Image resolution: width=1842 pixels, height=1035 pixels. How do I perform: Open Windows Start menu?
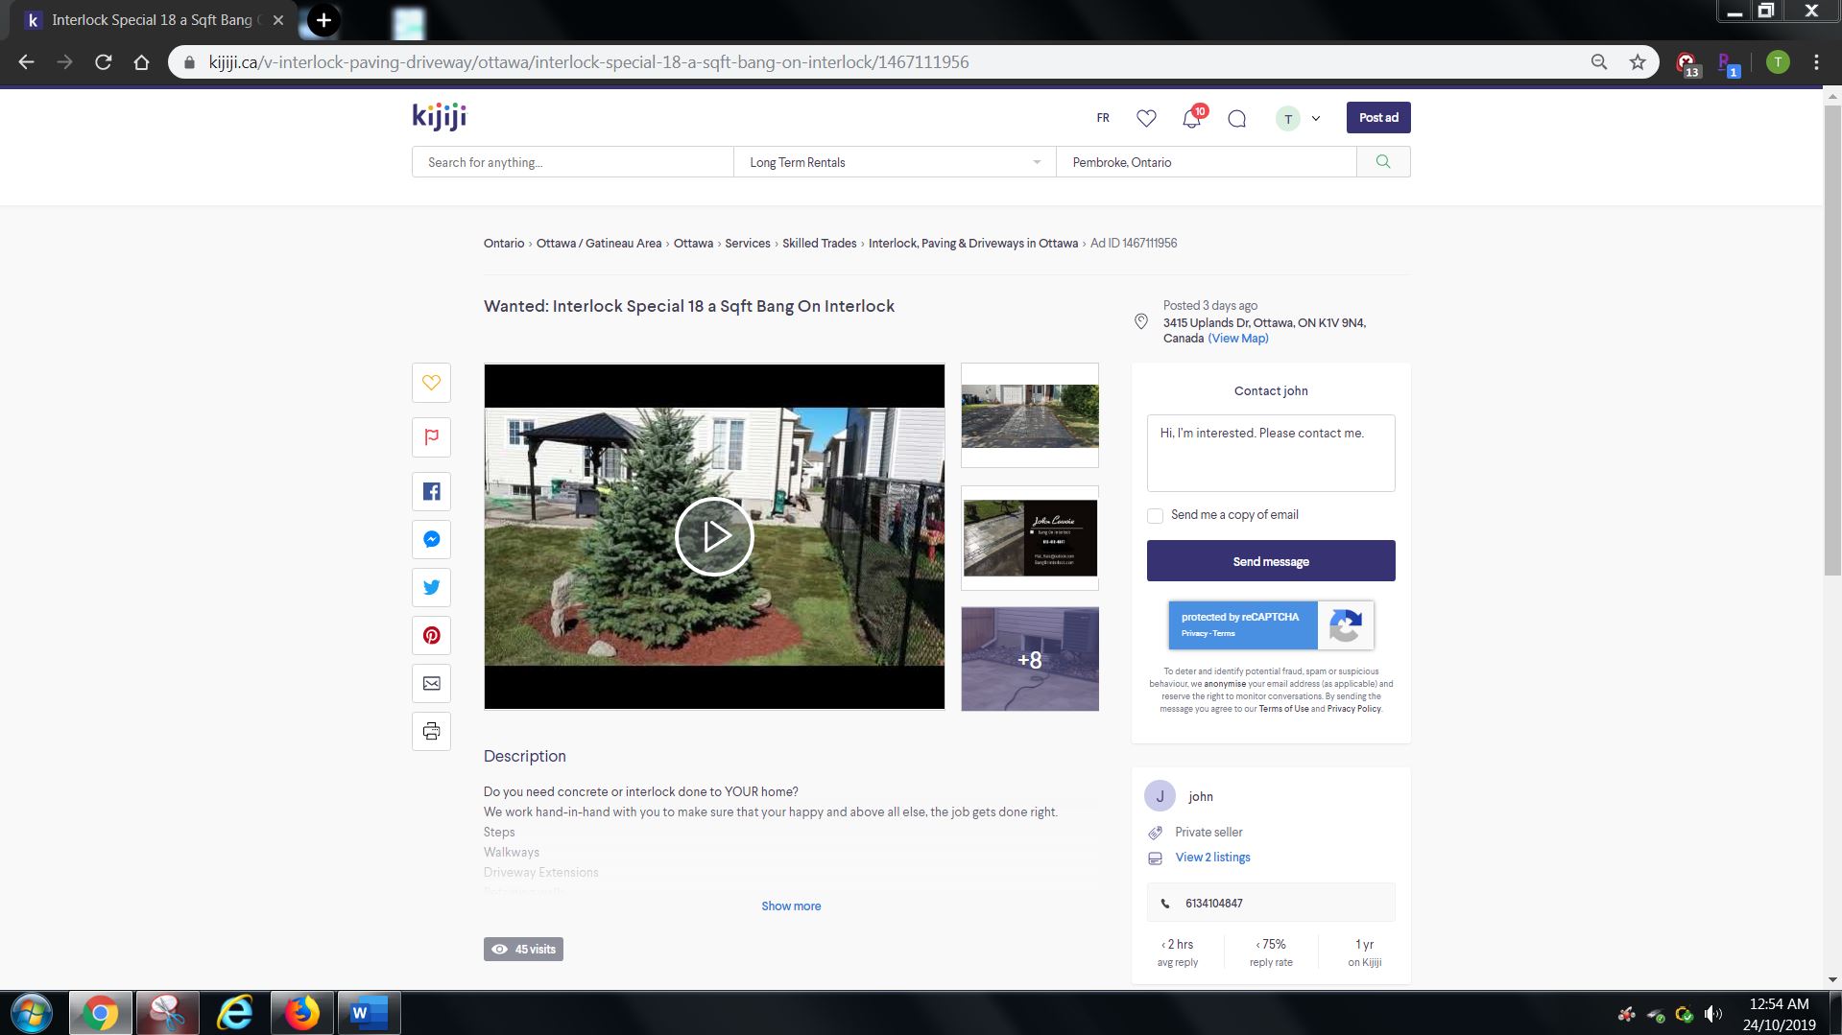(31, 1013)
